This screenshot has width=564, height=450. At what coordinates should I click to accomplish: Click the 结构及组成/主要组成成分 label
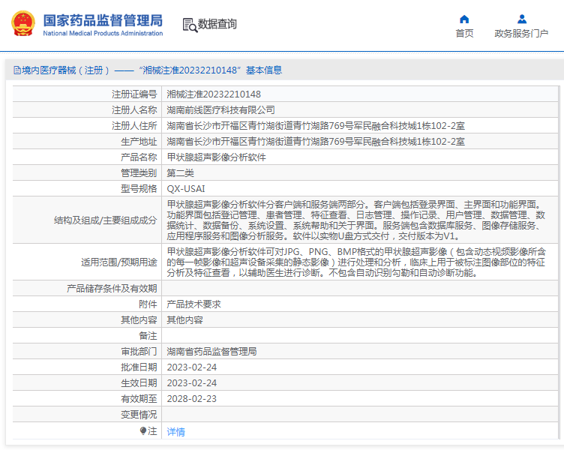click(106, 220)
